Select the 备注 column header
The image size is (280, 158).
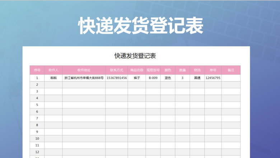tap(231, 70)
